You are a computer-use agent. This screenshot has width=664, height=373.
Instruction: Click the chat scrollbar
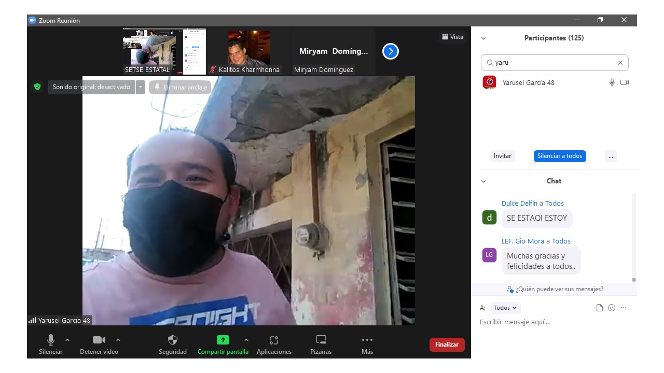click(x=633, y=237)
